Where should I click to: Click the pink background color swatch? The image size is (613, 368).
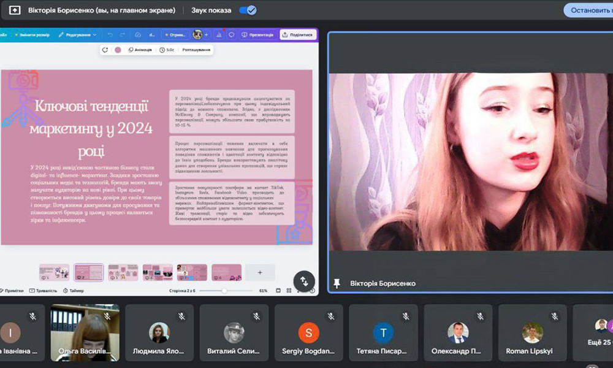pyautogui.click(x=118, y=50)
